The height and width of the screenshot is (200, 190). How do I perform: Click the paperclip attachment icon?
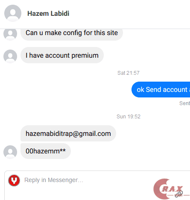coord(179,194)
